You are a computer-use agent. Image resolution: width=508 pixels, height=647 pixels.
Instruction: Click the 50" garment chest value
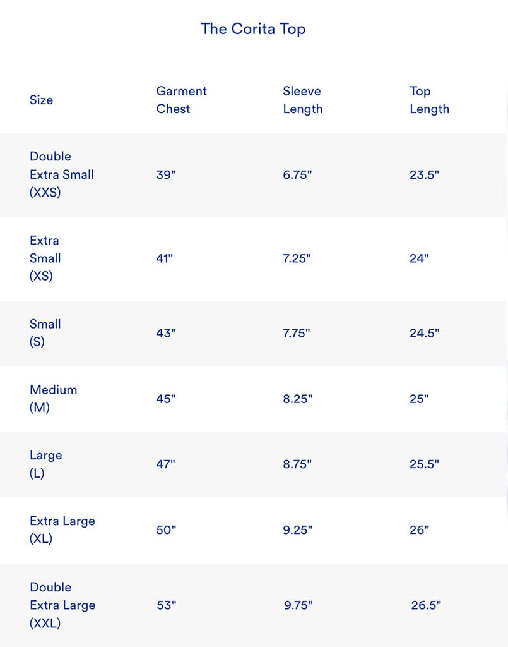point(166,529)
